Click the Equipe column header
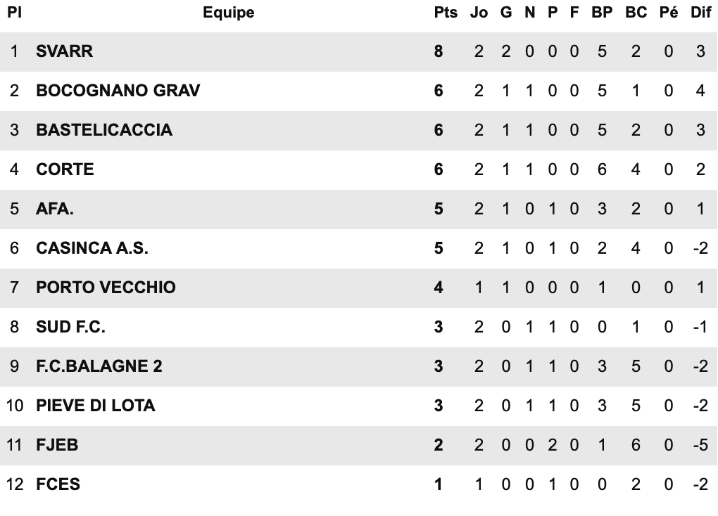This screenshot has height=516, width=718. pyautogui.click(x=228, y=13)
